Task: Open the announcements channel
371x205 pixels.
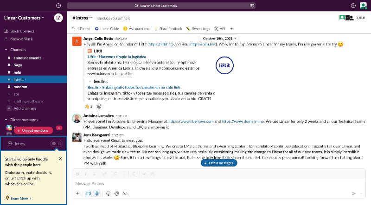Action: point(33,58)
